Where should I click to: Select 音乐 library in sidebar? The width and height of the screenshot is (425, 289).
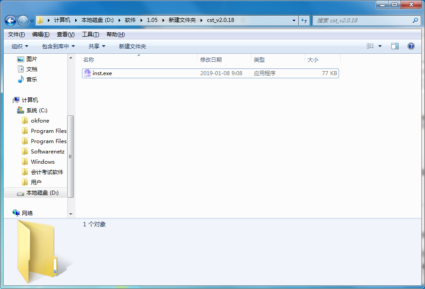pos(32,80)
